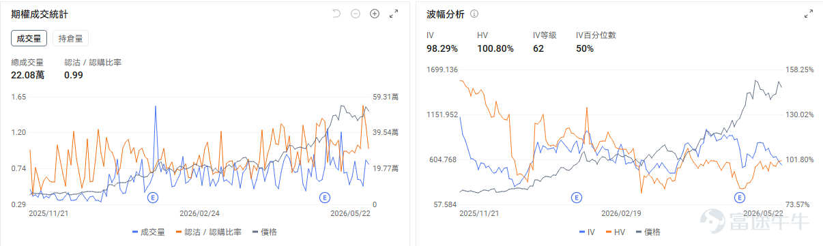Screen dimensions: 823x246
Task: Click the HV value 100.80%
Action: pyautogui.click(x=495, y=48)
